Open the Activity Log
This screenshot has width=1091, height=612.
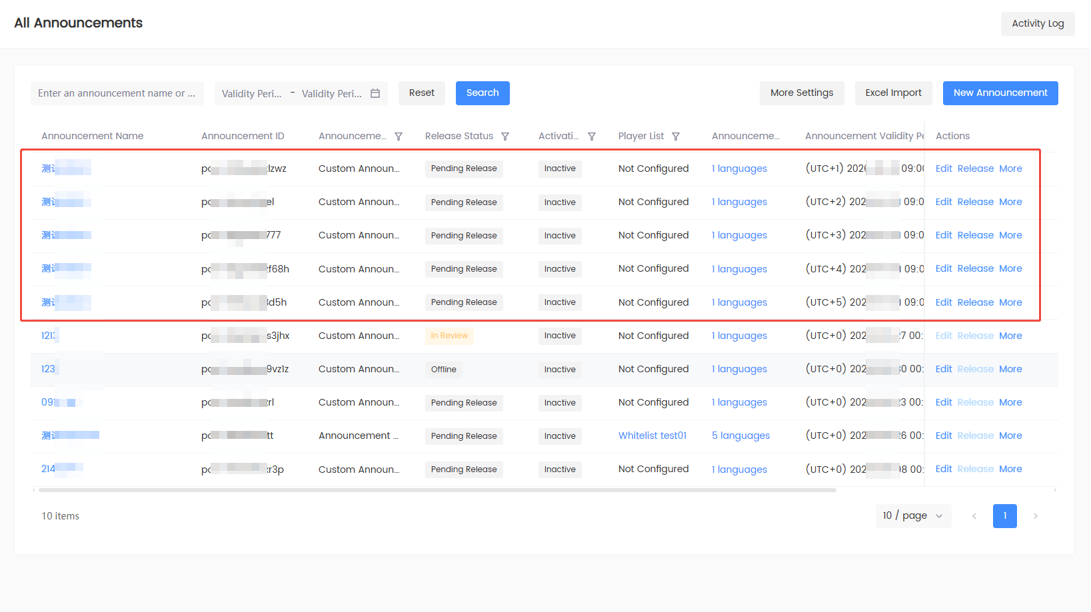click(1038, 24)
